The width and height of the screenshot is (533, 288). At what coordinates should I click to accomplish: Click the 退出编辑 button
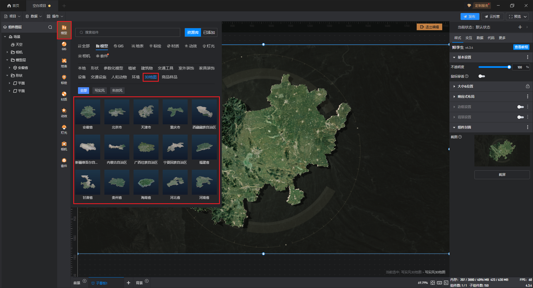click(x=429, y=27)
